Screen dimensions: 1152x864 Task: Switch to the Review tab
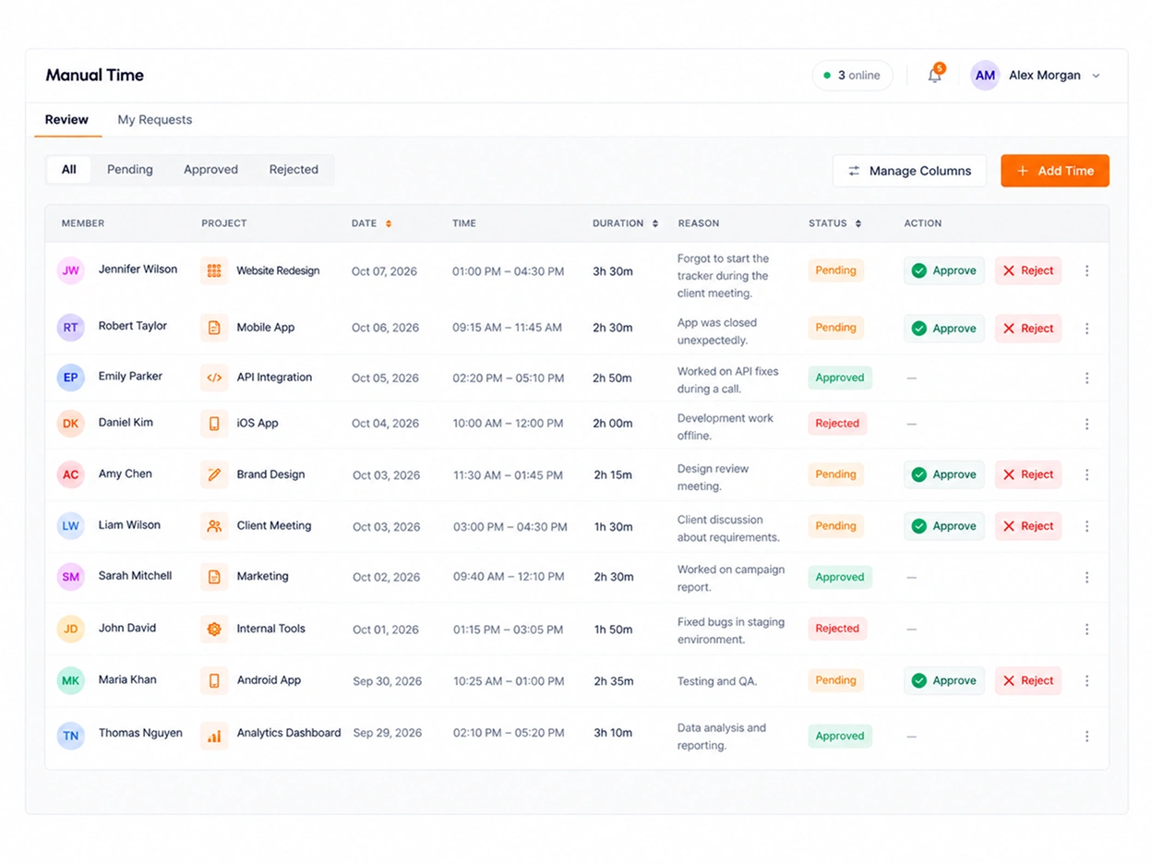(66, 120)
